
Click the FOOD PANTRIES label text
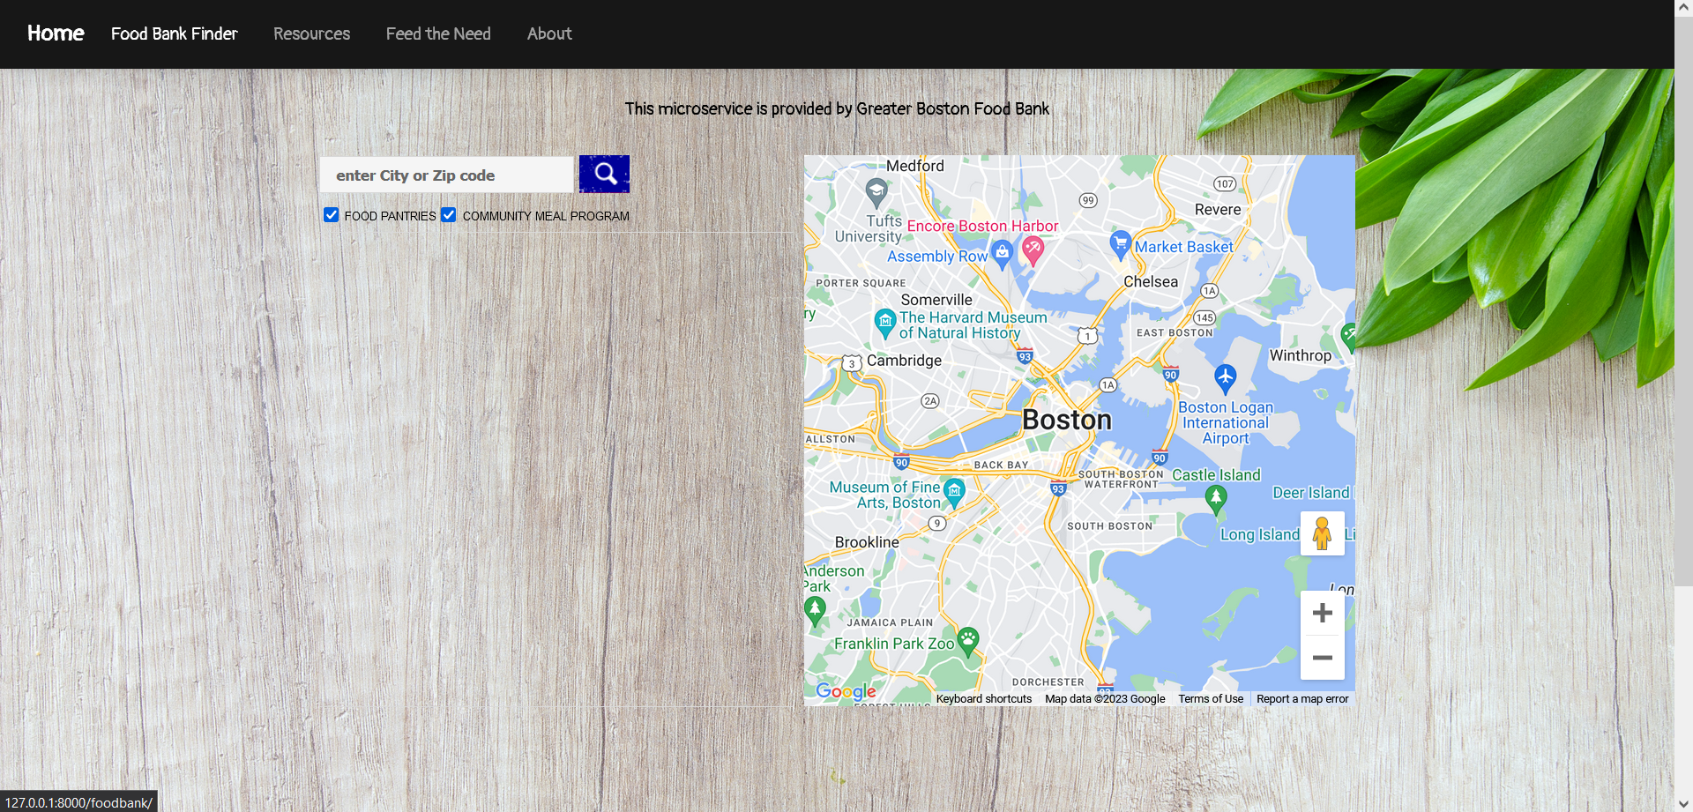390,216
